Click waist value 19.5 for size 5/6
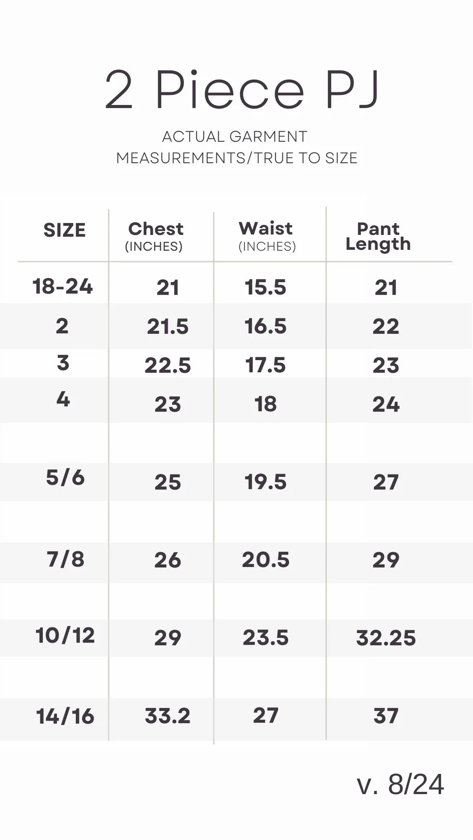The image size is (473, 840). [265, 482]
